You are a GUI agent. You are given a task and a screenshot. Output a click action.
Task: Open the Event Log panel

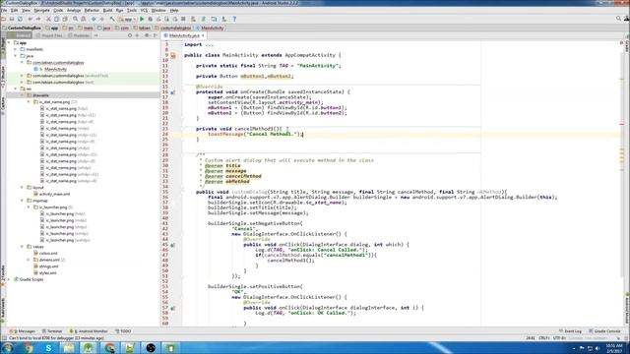pyautogui.click(x=570, y=331)
